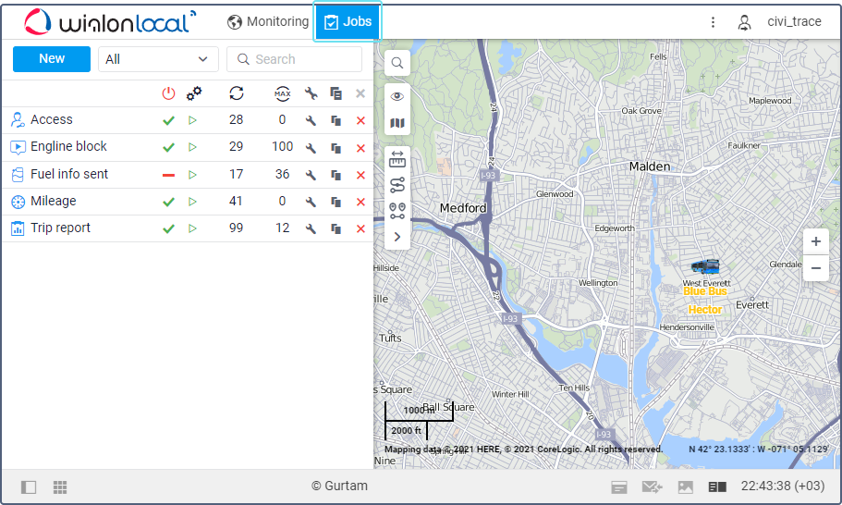Click the New job button
The height and width of the screenshot is (505, 842).
52,58
